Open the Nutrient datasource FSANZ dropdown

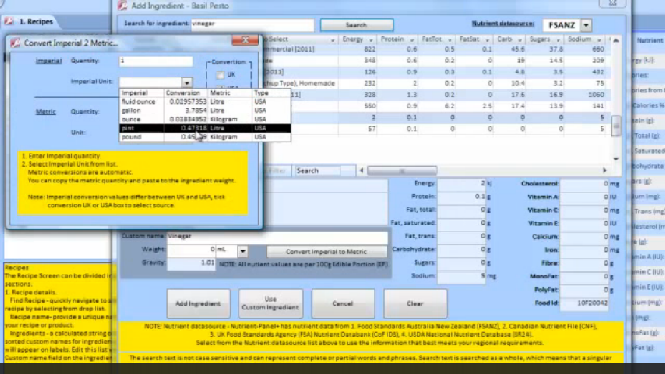click(586, 25)
